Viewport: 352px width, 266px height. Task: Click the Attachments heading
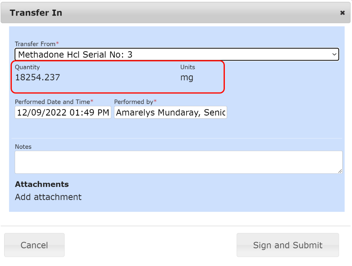[x=42, y=184]
